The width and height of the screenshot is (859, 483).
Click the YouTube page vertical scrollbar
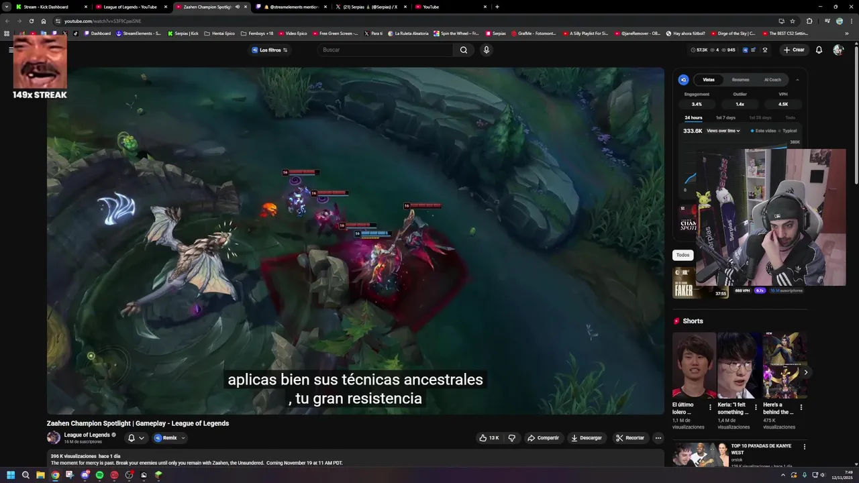point(856,114)
